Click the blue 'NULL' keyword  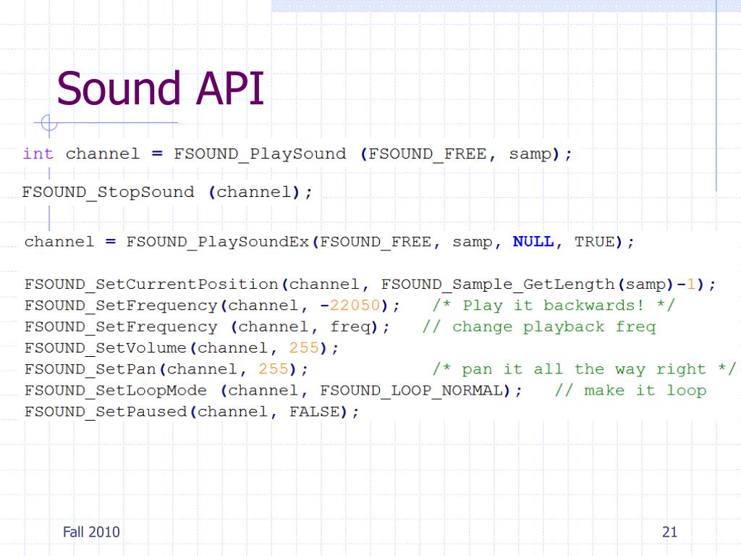[x=533, y=242]
